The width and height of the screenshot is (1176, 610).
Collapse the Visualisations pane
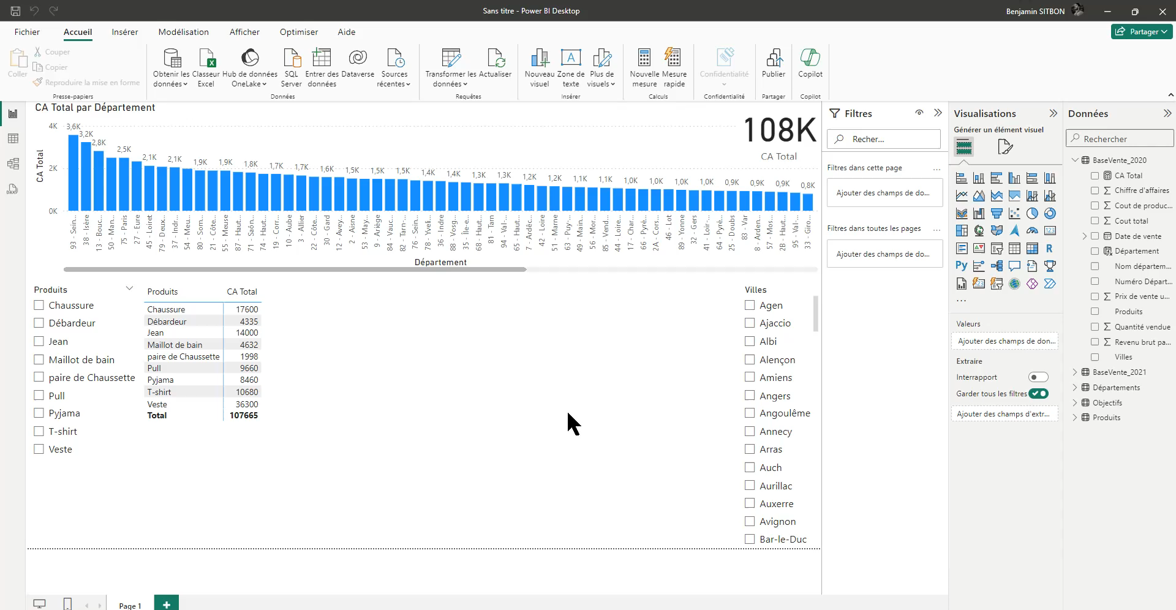1053,113
